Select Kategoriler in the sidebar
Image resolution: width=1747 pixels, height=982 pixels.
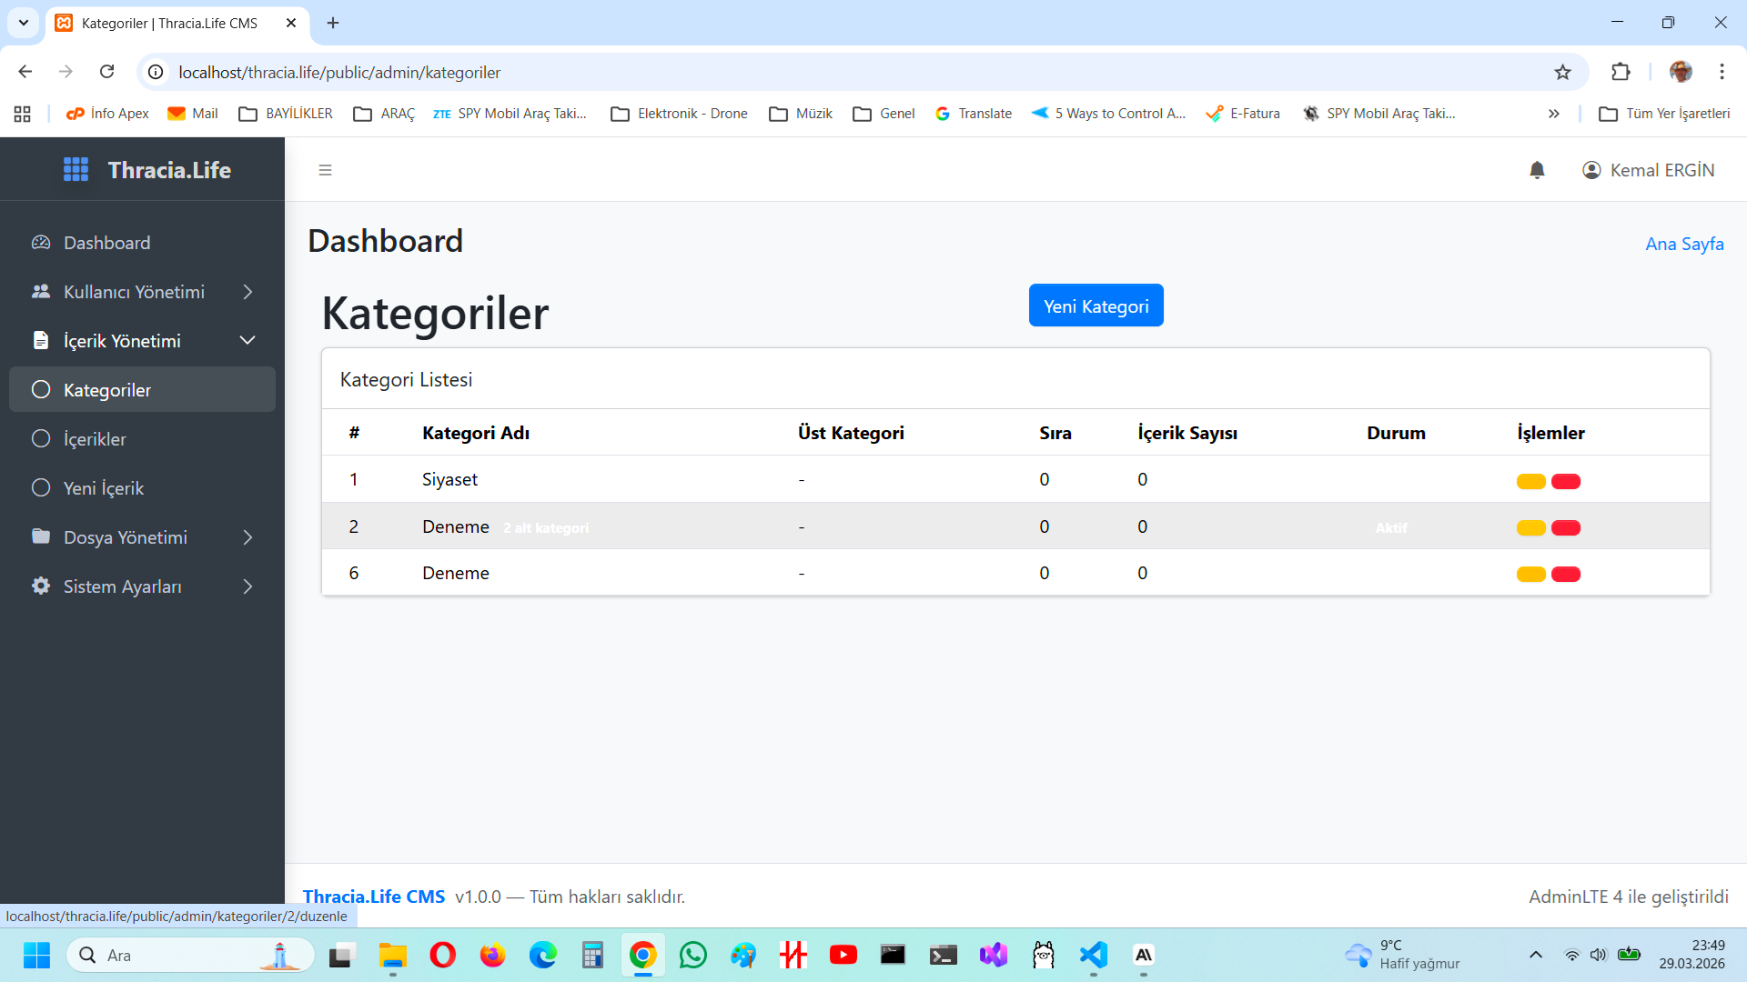pyautogui.click(x=142, y=390)
